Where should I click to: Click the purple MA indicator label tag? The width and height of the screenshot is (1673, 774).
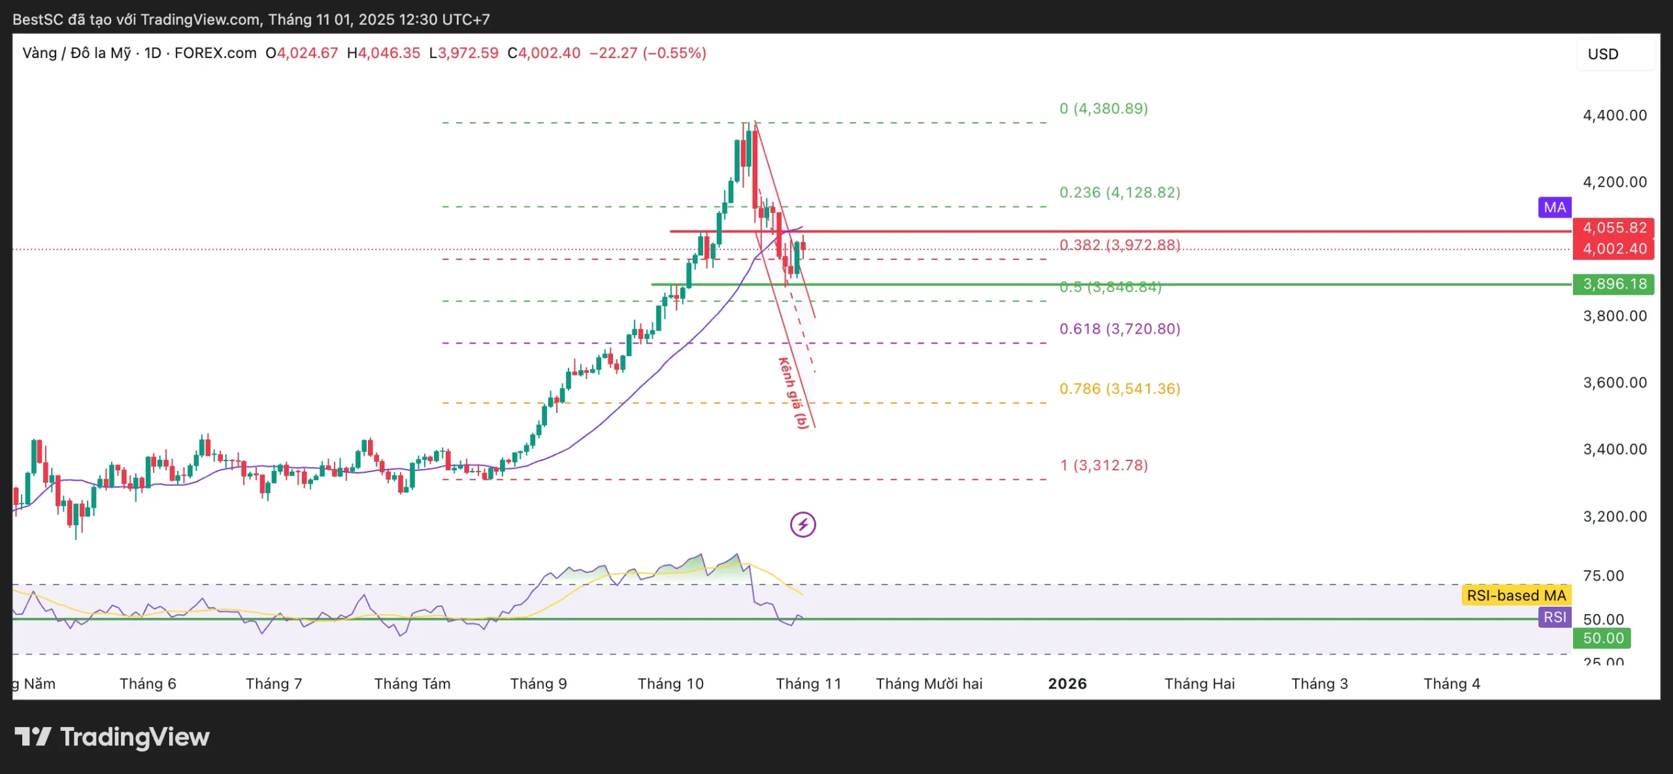pyautogui.click(x=1554, y=208)
